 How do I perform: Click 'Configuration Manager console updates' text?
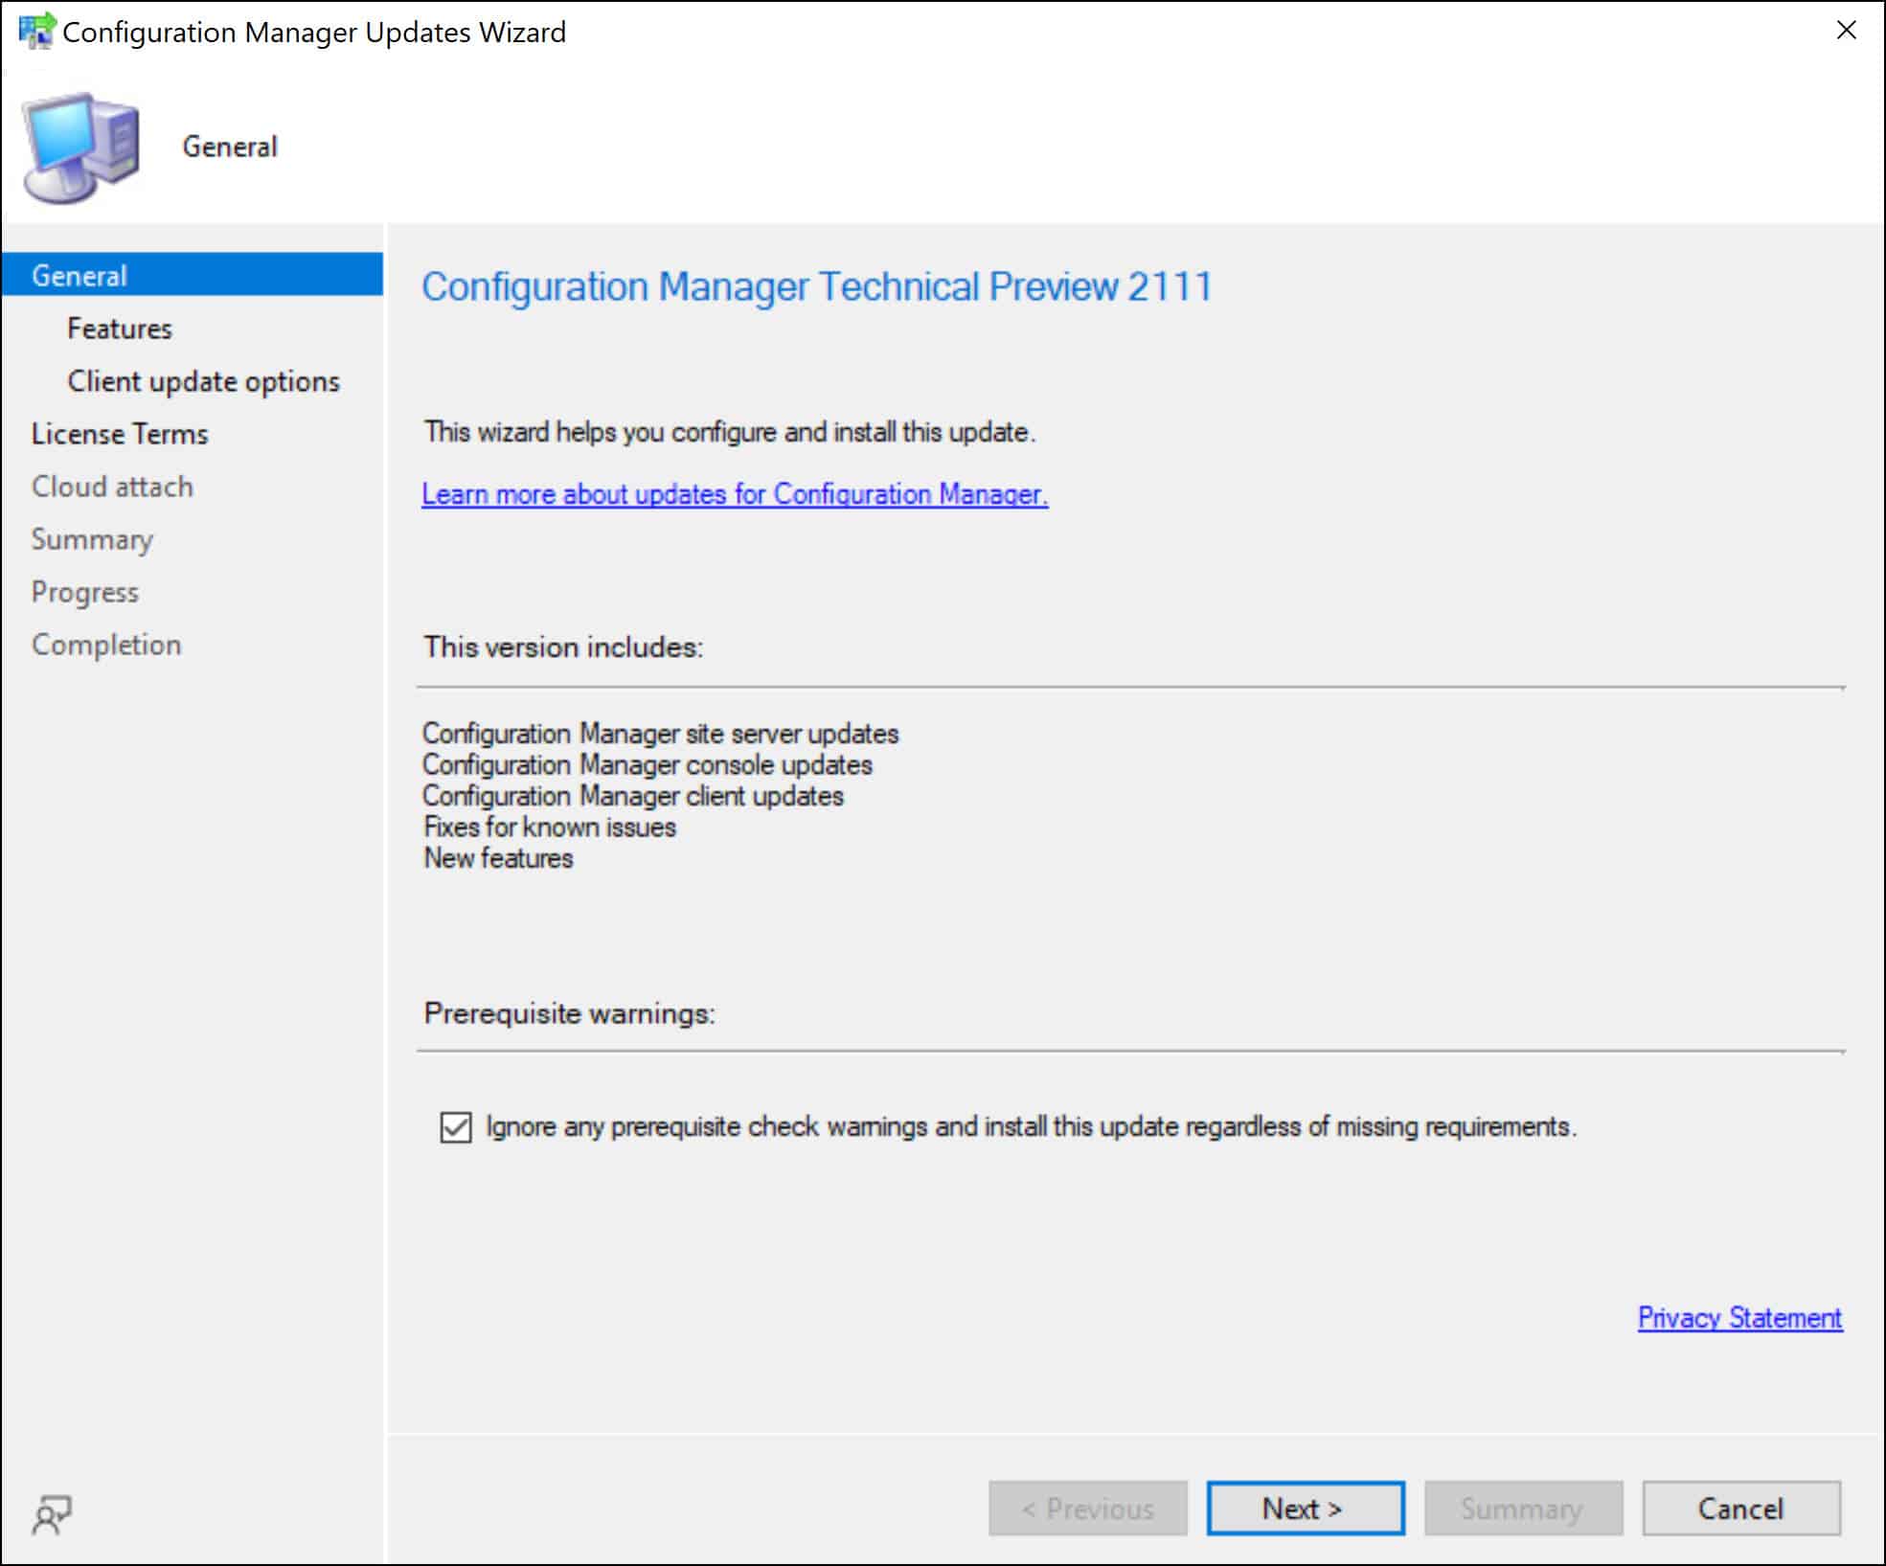(648, 765)
